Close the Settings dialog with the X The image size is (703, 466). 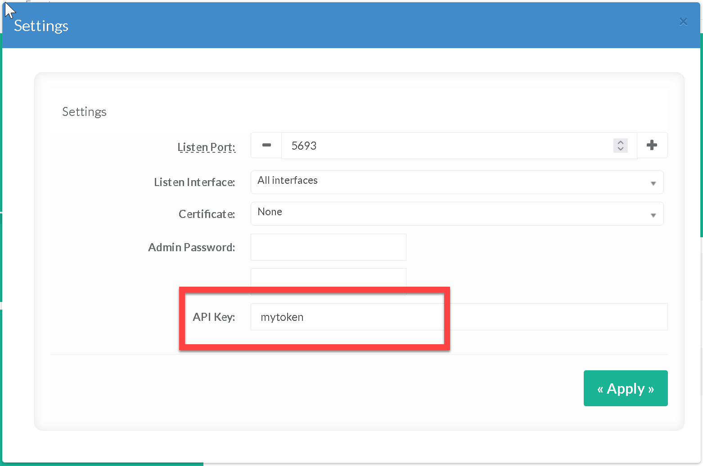point(683,22)
